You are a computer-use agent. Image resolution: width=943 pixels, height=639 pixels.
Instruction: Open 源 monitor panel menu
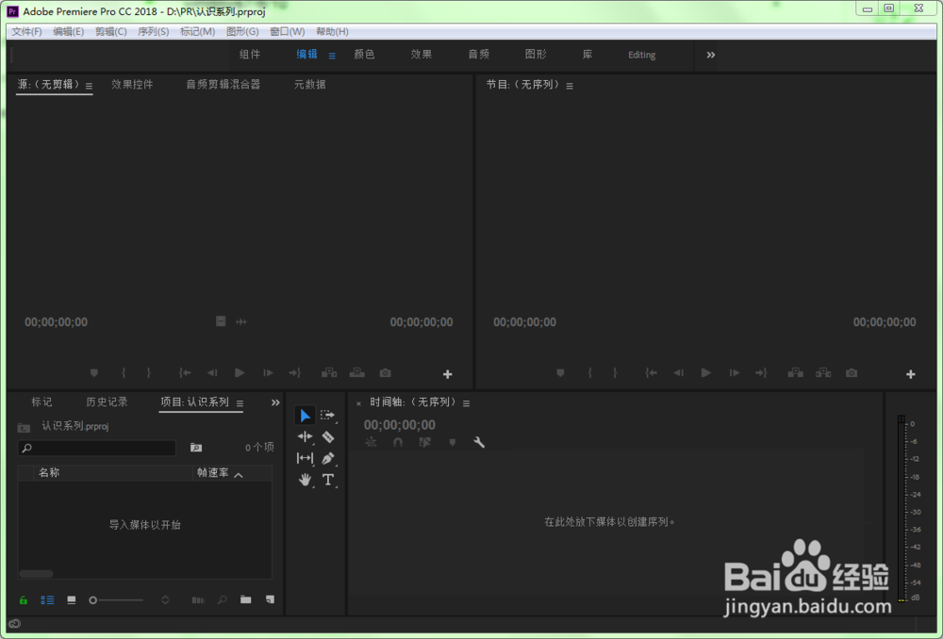pyautogui.click(x=89, y=86)
